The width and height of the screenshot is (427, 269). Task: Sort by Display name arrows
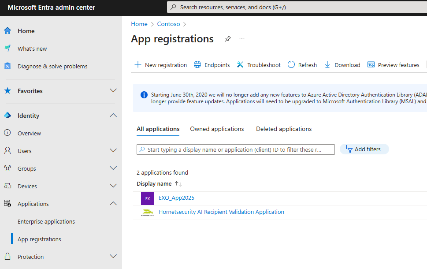tap(178, 184)
